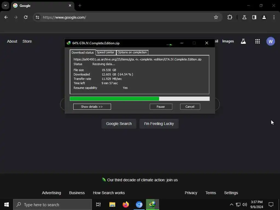Open the Google apps grid
The width and height of the screenshot is (280, 210).
(x=258, y=41)
